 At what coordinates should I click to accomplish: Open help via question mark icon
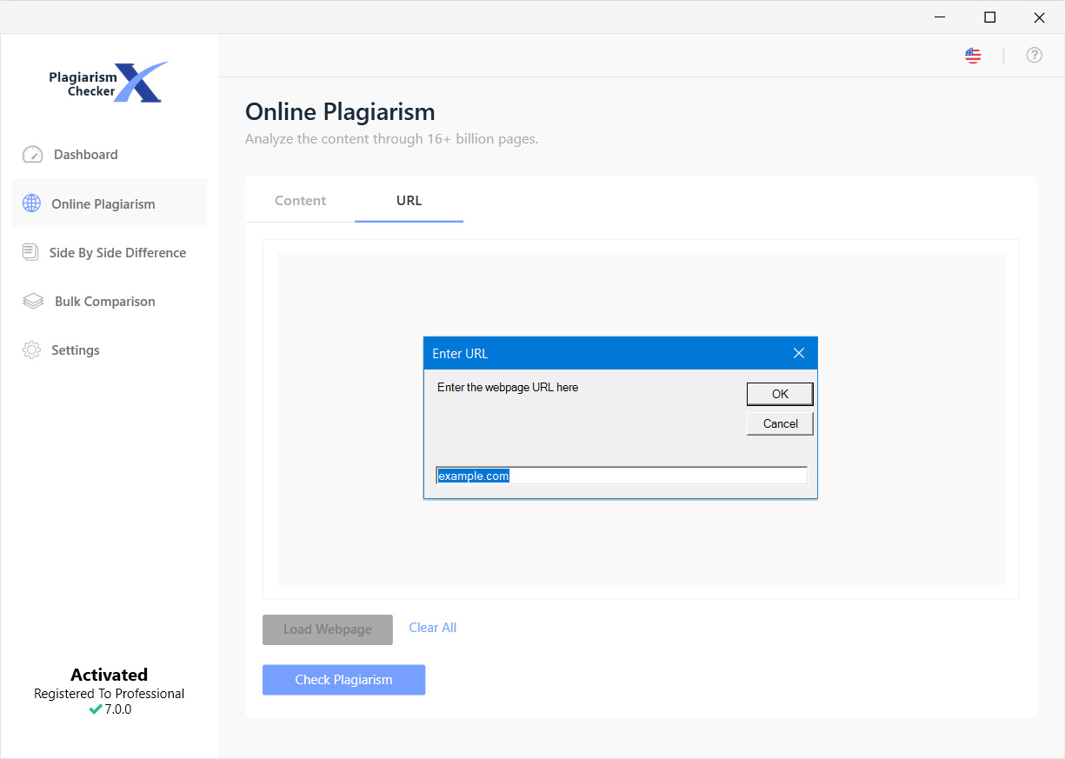[1034, 56]
